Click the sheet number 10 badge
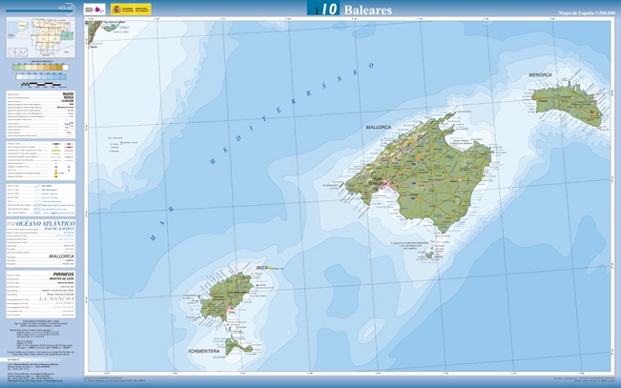Image resolution: width=621 pixels, height=388 pixels. (x=325, y=10)
